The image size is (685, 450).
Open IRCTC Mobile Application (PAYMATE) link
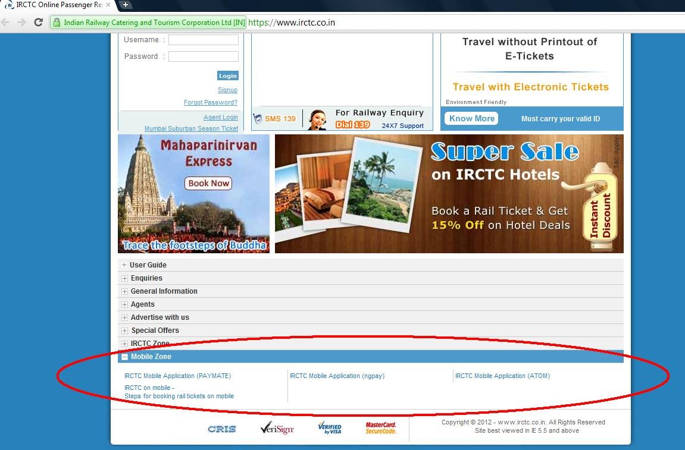click(177, 376)
